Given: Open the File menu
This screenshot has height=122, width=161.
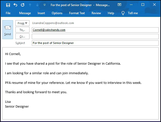Looking at the screenshot, I should [8, 13].
